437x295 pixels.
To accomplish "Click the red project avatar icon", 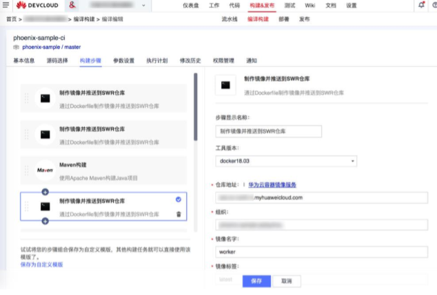I will [72, 5].
